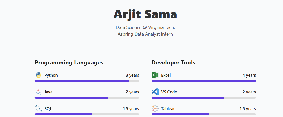
Task: Click the Java skill progress bar
Action: pyautogui.click(x=87, y=98)
